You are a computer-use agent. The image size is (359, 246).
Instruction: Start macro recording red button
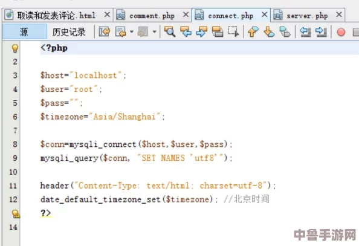coord(341,32)
